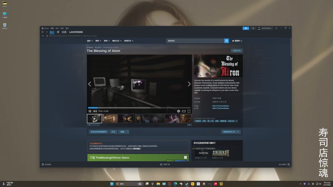
Task: Go forward in Steam navigation
Action: (x=47, y=32)
